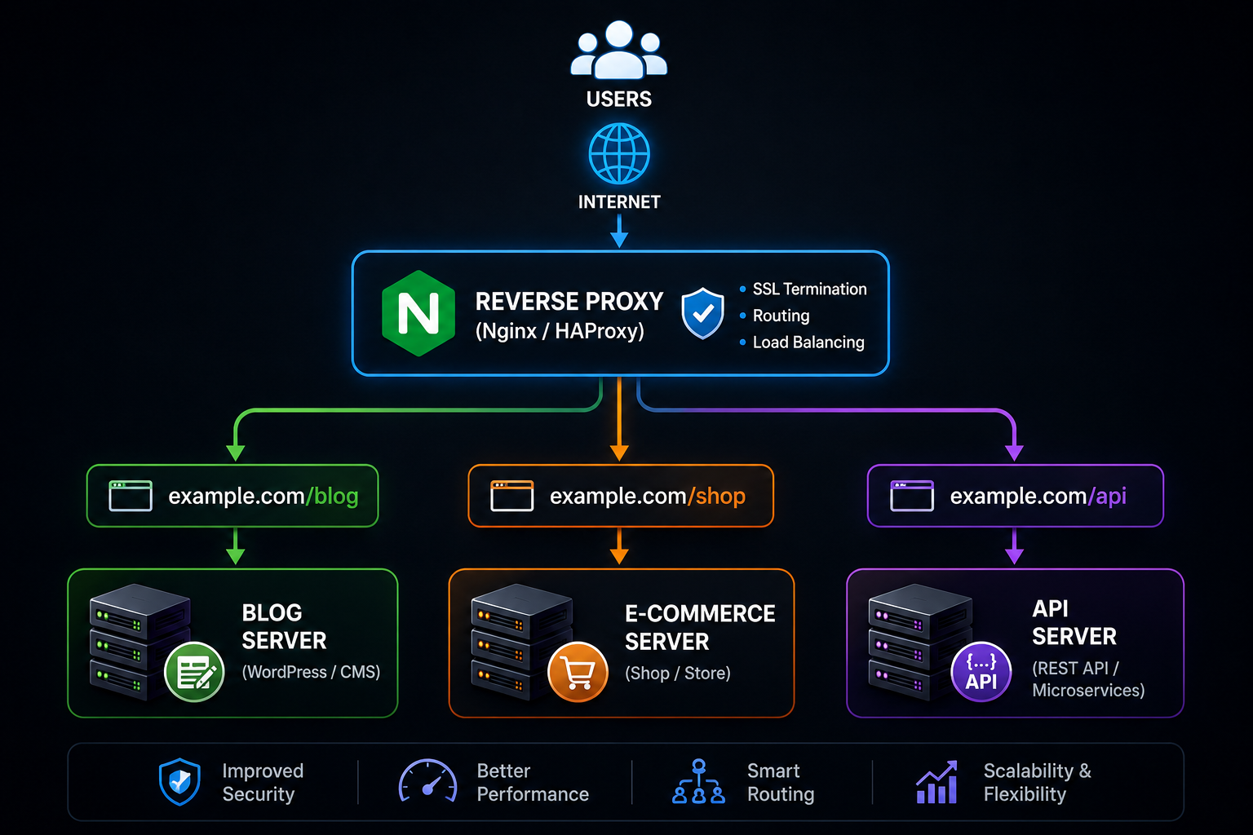This screenshot has height=835, width=1253.
Task: Select the Blog Server card
Action: (x=232, y=643)
